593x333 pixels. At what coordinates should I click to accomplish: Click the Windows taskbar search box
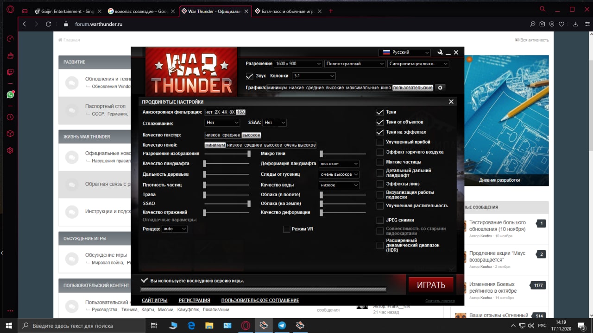[x=82, y=326]
